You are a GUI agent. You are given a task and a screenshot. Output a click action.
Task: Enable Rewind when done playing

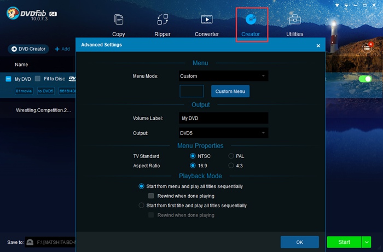152,196
